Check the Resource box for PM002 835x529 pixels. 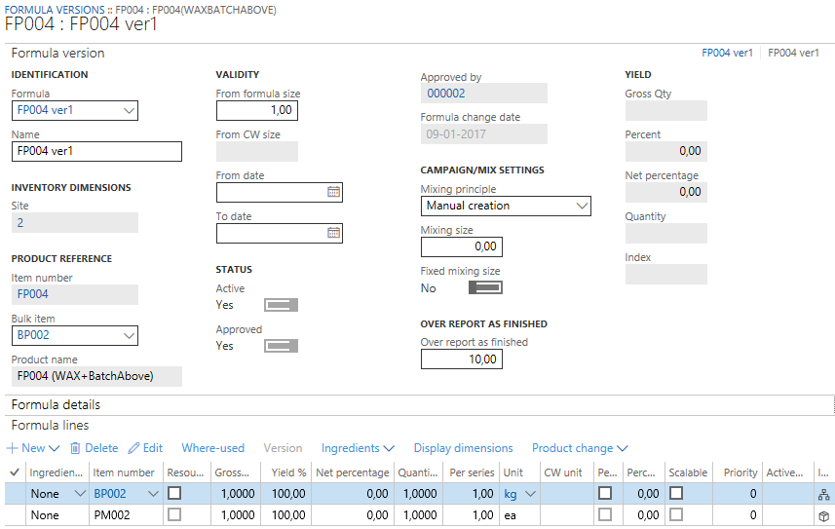point(174,514)
